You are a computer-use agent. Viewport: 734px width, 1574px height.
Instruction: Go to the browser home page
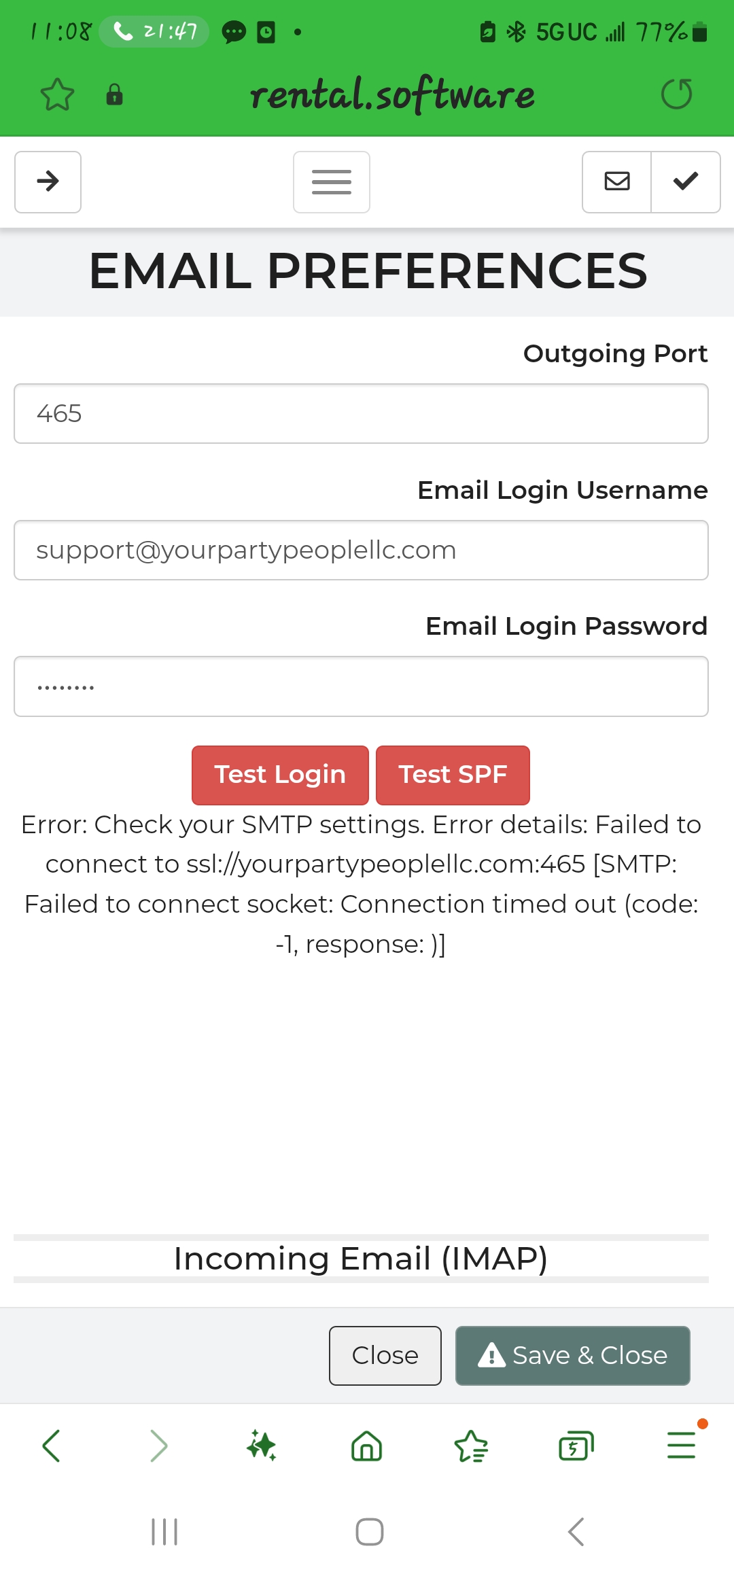point(367,1446)
